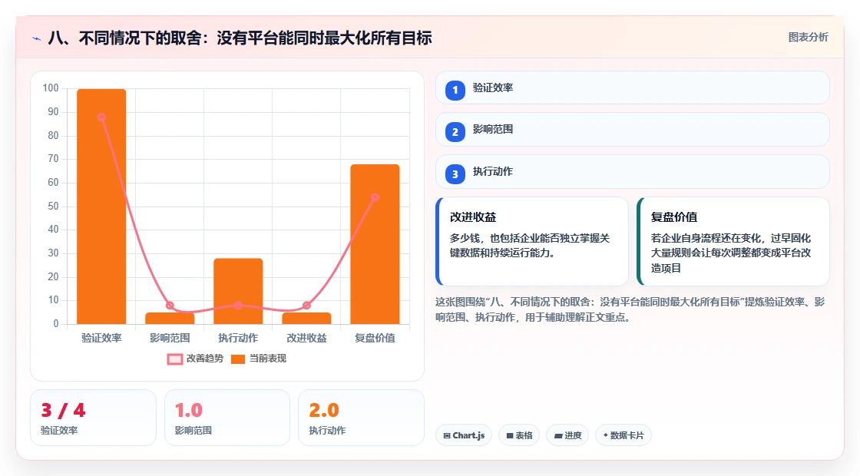Click the lightning icon beside the title
Screen dimensions: 860x476
coord(37,38)
